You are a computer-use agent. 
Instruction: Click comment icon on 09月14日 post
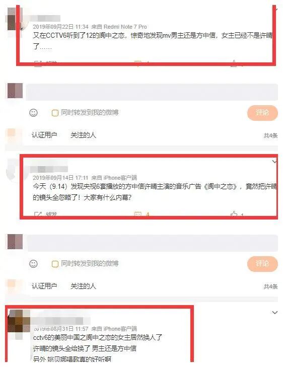pyautogui.click(x=138, y=214)
